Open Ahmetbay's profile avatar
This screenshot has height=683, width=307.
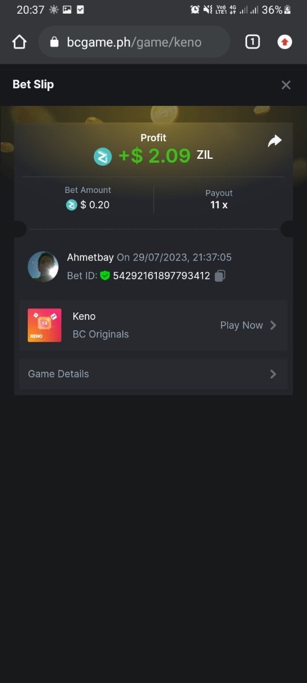tap(43, 266)
